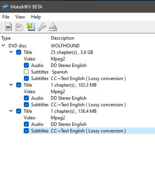Viewport: 155px width, 169px height.
Task: Open the Help menu
Action: point(36,17)
